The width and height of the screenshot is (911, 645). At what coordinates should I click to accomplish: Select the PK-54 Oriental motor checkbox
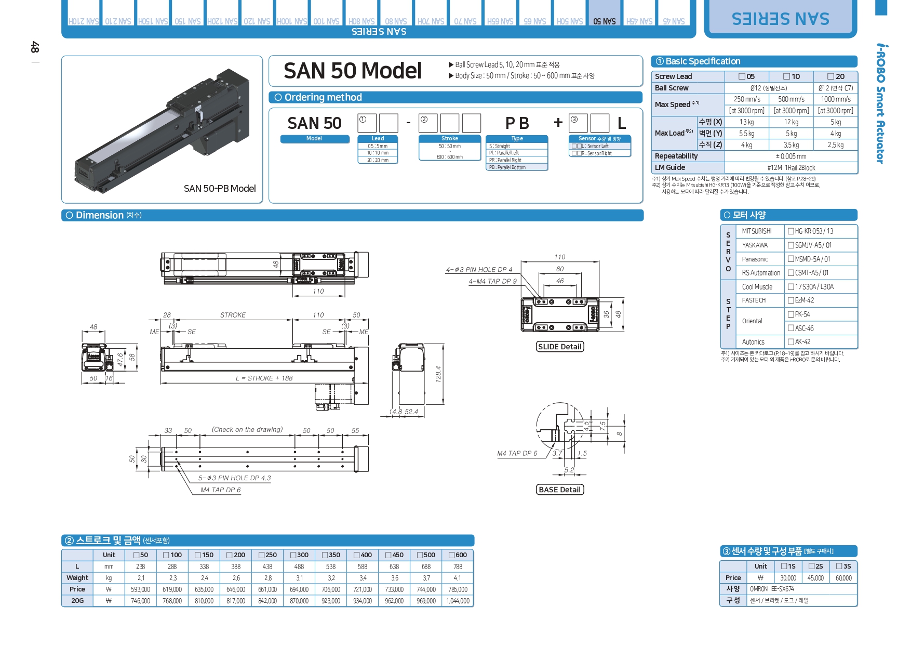click(x=791, y=314)
